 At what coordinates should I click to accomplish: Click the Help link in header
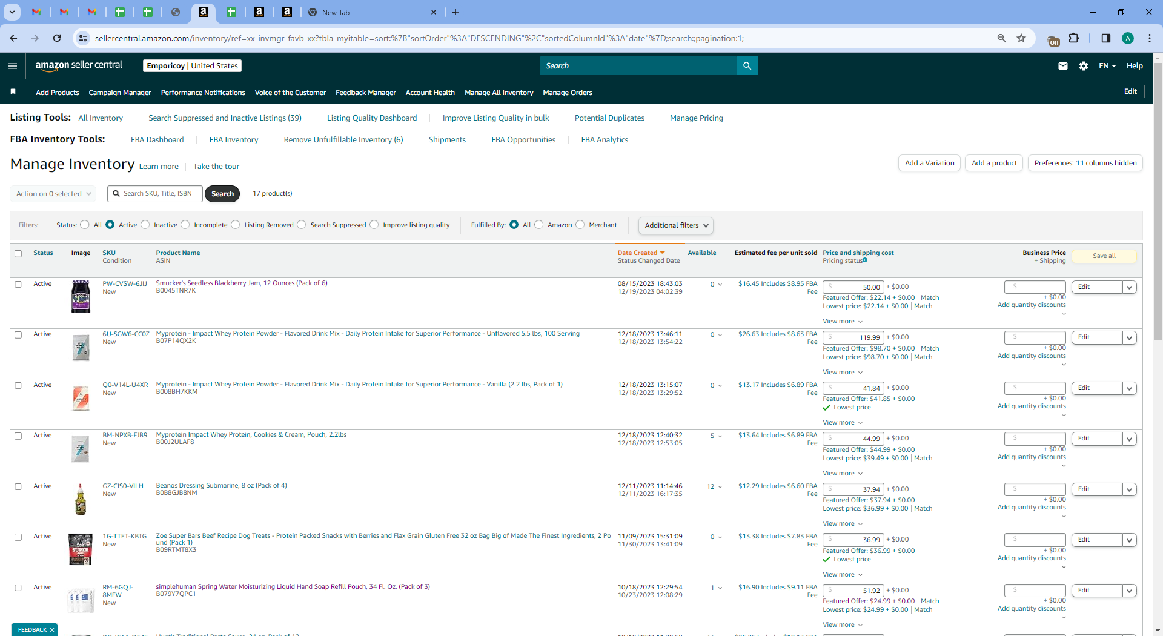click(1135, 66)
